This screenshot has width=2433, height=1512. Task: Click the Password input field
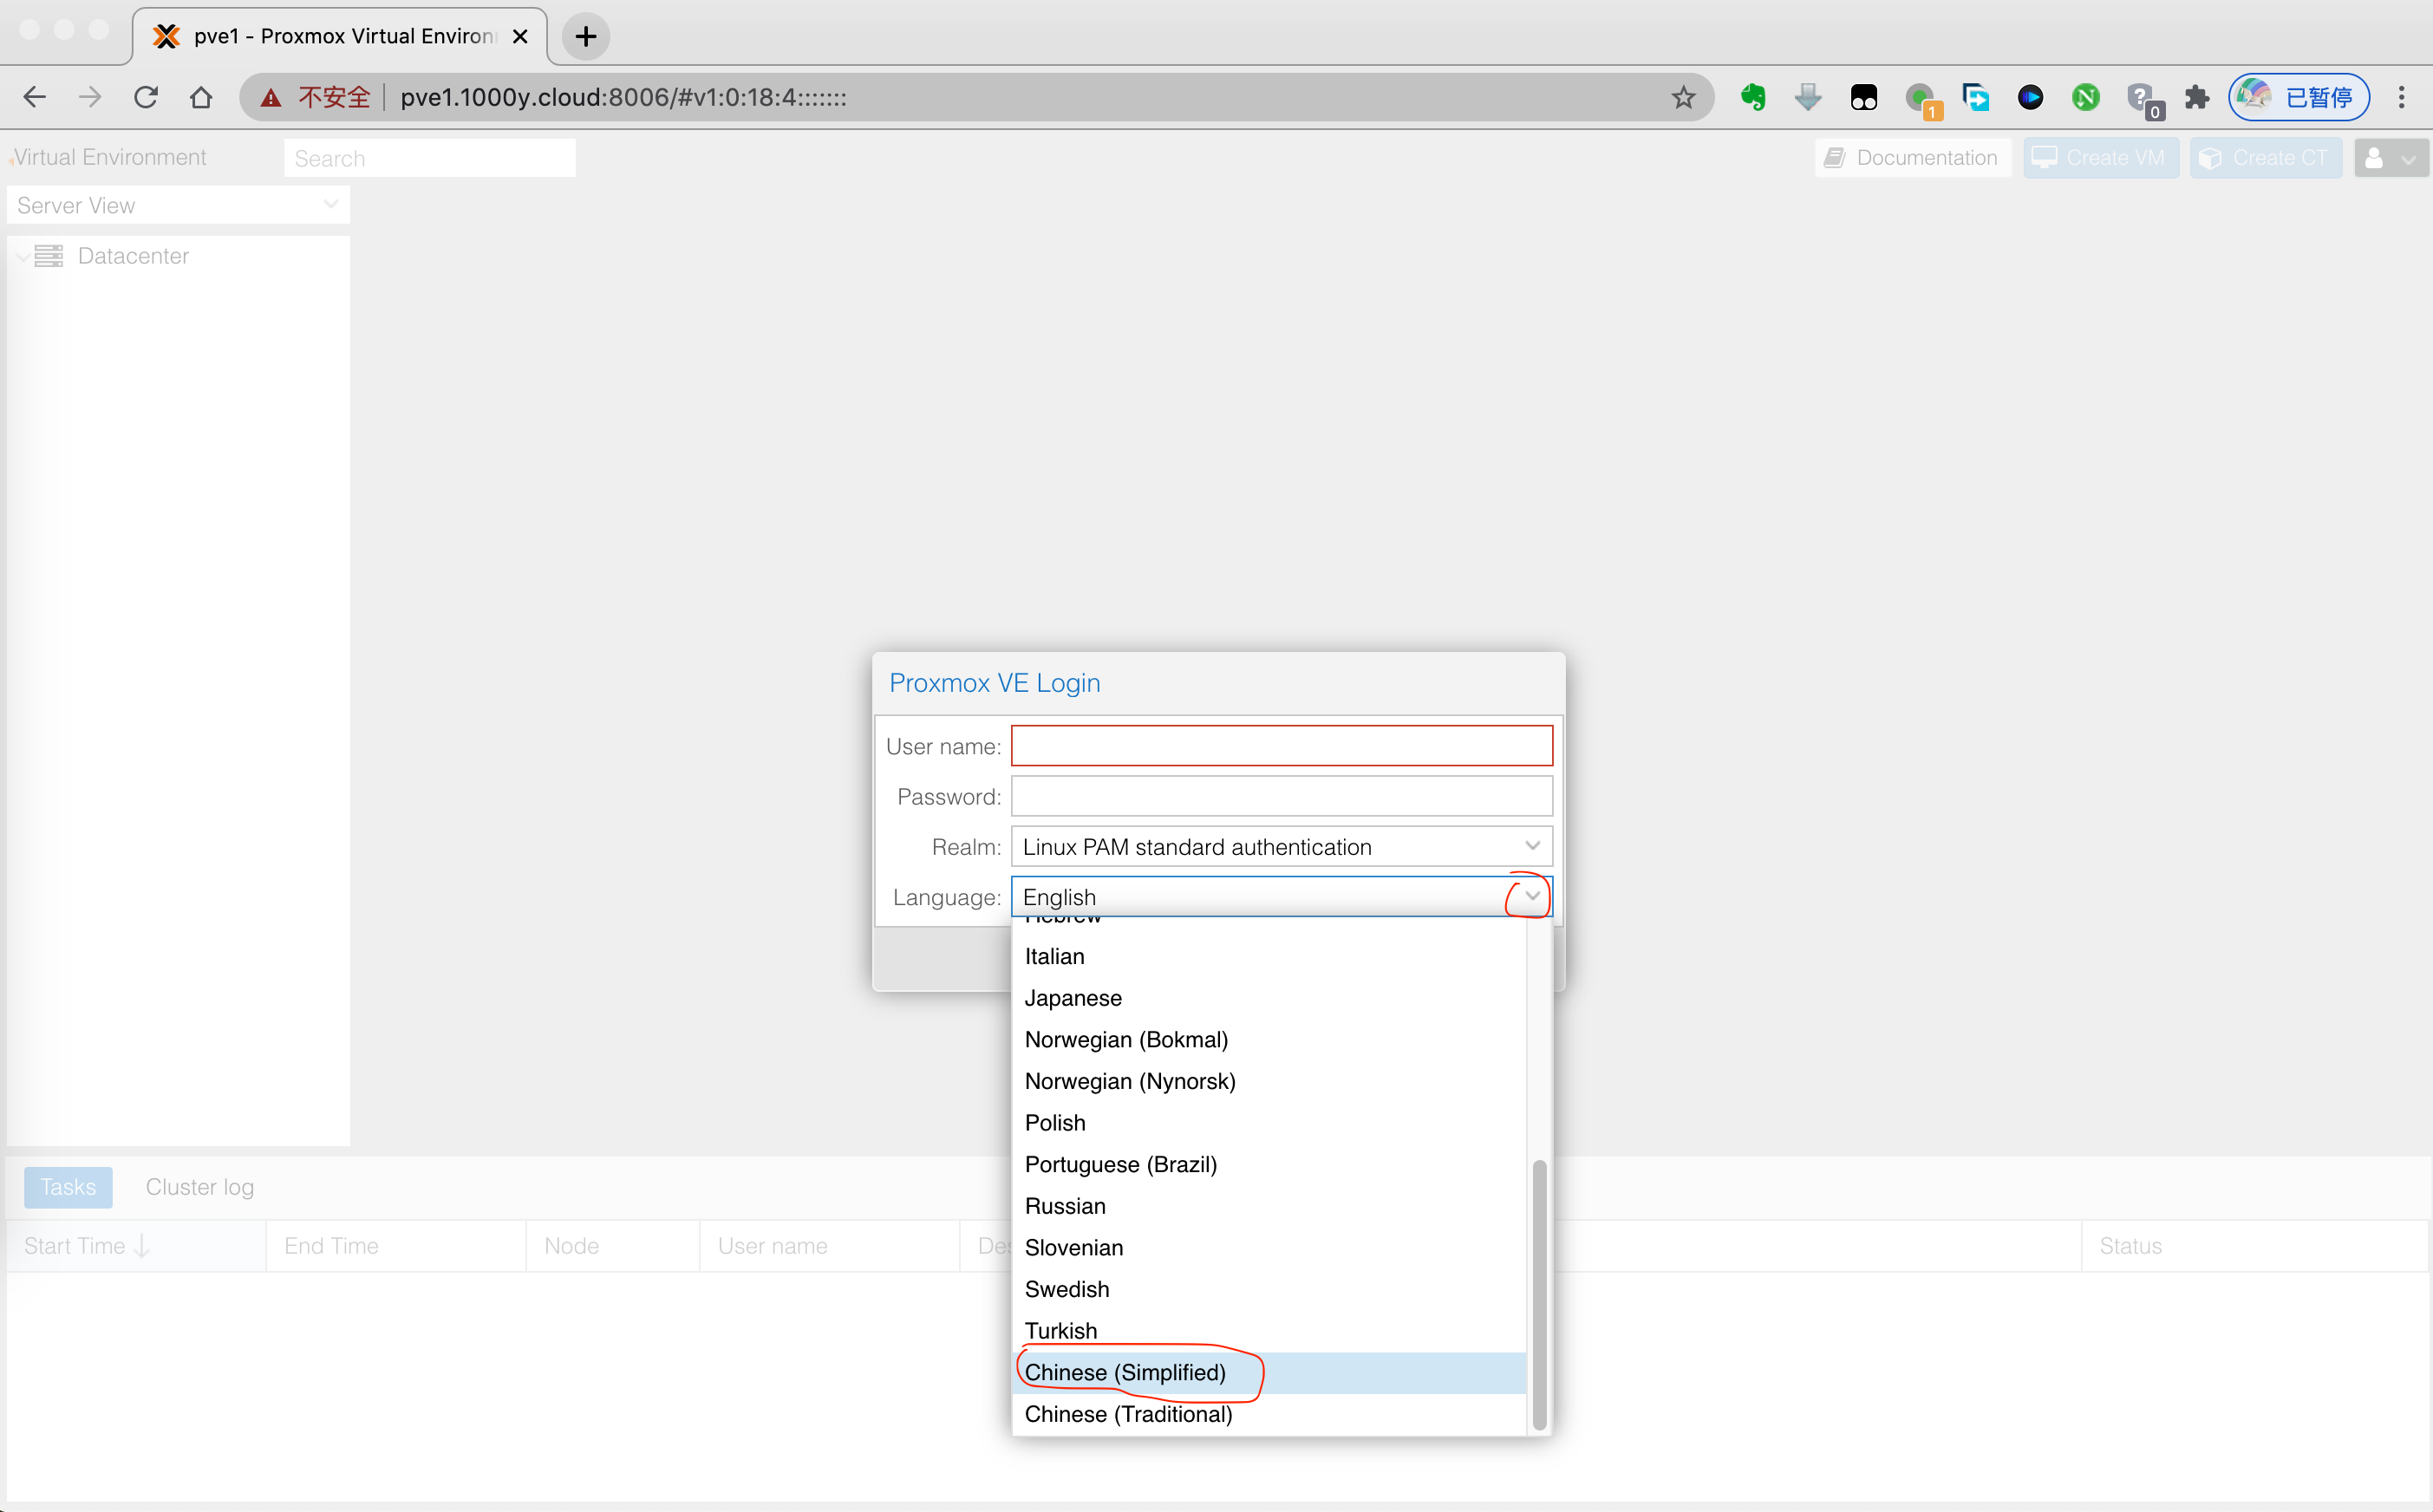pyautogui.click(x=1281, y=796)
